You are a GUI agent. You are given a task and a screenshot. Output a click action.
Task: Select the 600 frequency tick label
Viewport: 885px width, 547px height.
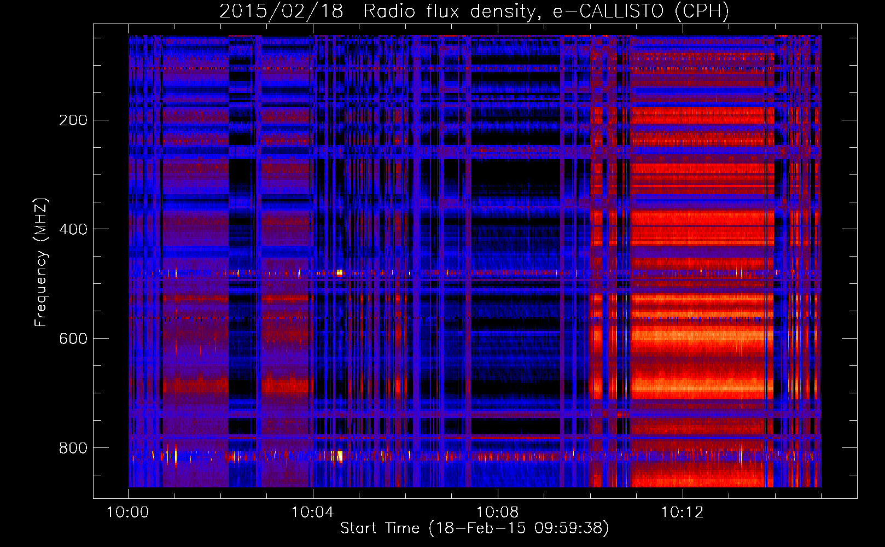(73, 339)
